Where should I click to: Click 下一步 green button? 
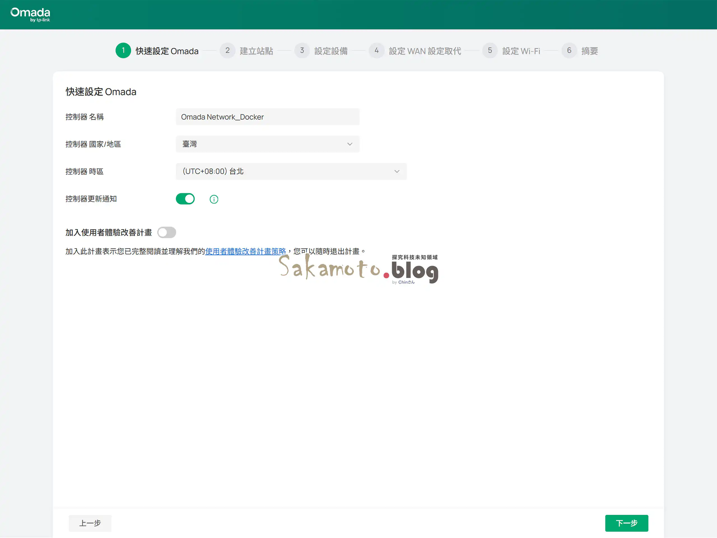[626, 523]
